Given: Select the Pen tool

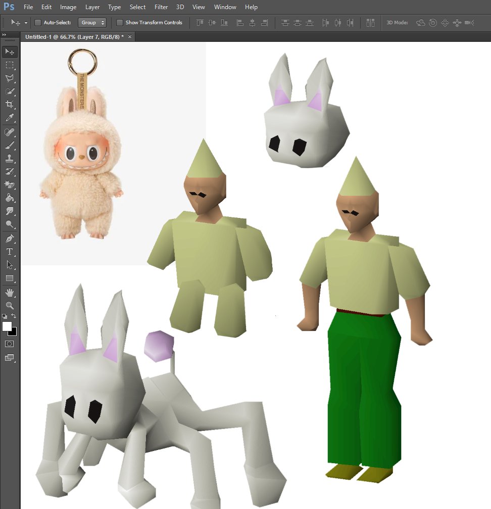Looking at the screenshot, I should [9, 238].
